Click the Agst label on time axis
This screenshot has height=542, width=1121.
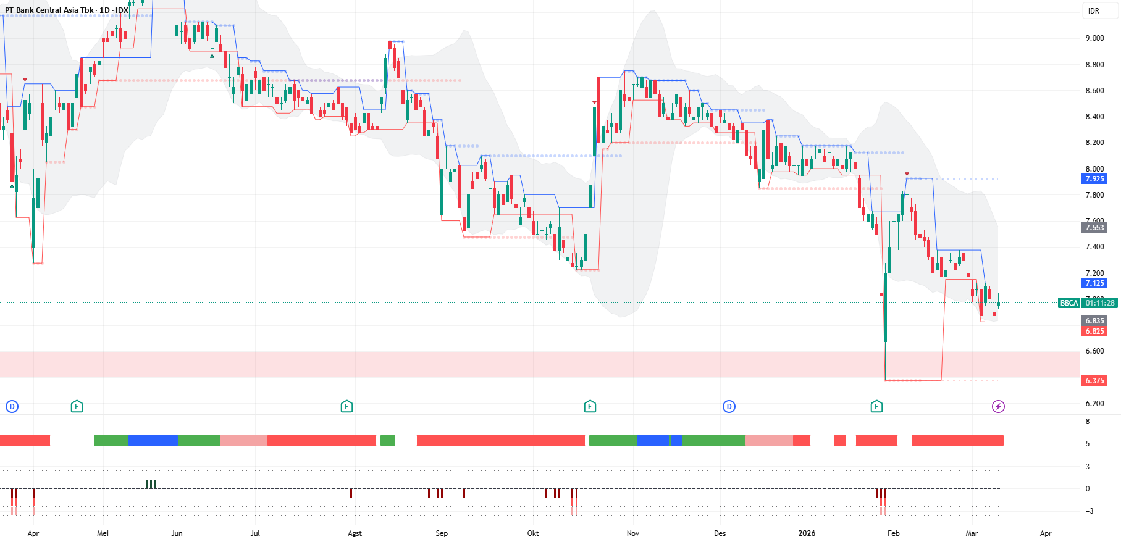pos(355,533)
